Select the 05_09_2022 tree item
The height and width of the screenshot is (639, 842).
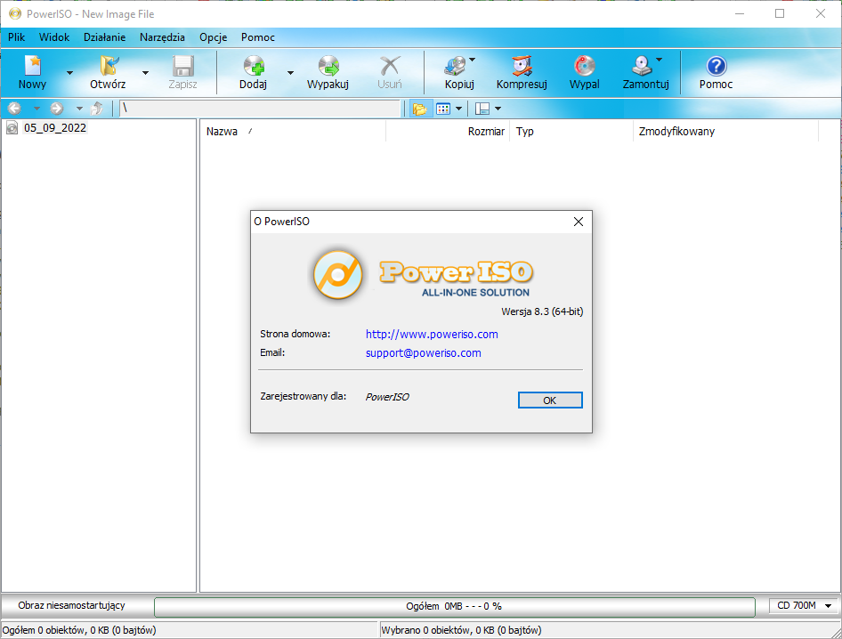click(55, 128)
